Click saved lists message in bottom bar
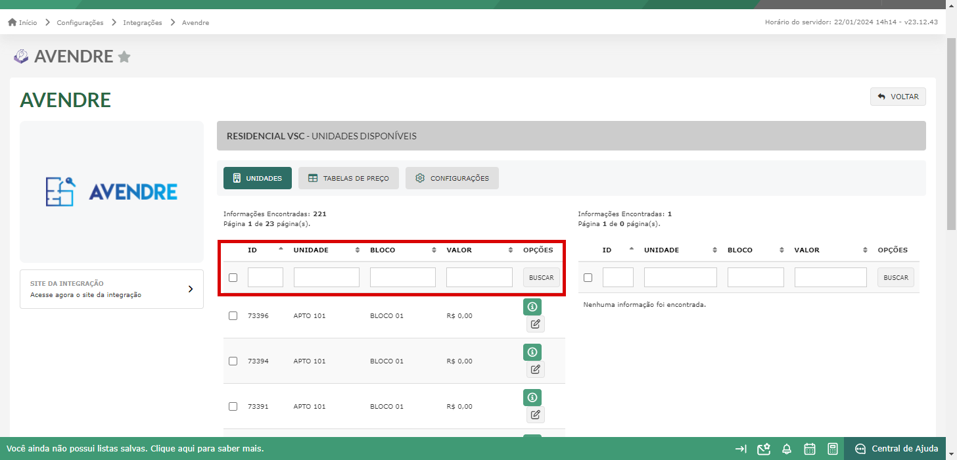The height and width of the screenshot is (460, 957). point(135,449)
